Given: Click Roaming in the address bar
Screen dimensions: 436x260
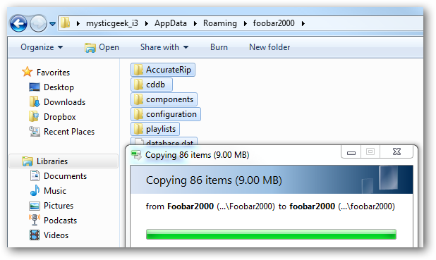Looking at the screenshot, I should tap(220, 23).
